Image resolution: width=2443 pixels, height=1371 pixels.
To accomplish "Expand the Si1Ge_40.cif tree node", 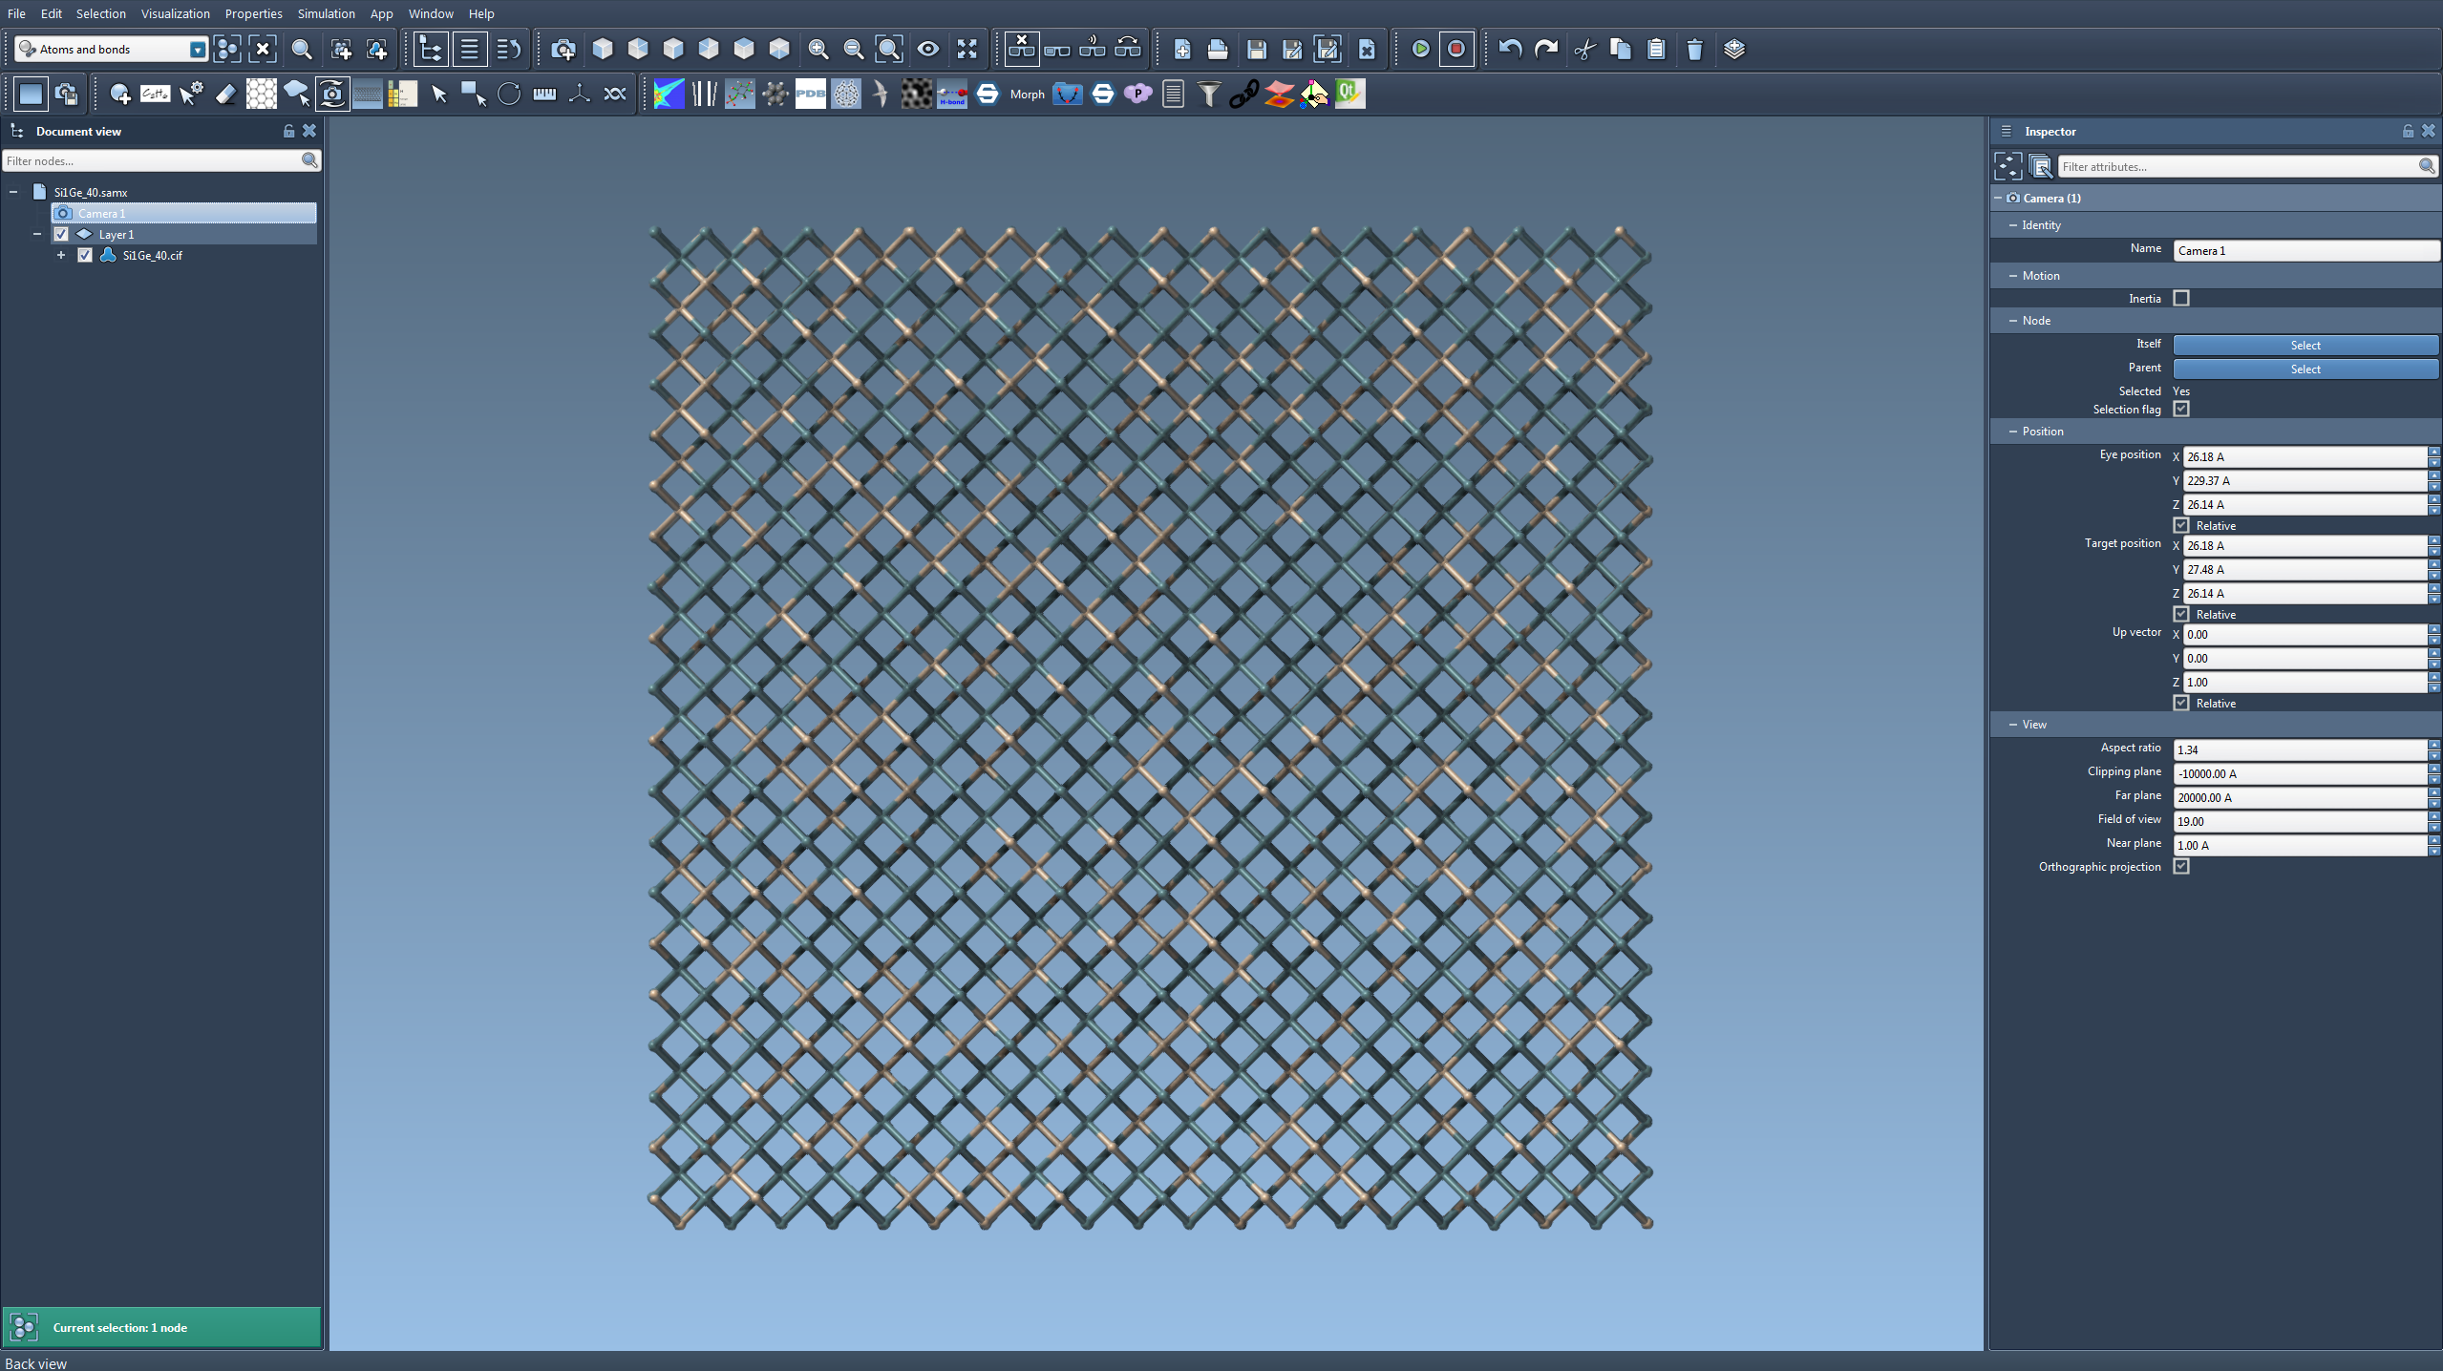I will coord(61,255).
